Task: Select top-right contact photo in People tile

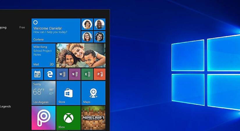Action: pyautogui.click(x=100, y=24)
